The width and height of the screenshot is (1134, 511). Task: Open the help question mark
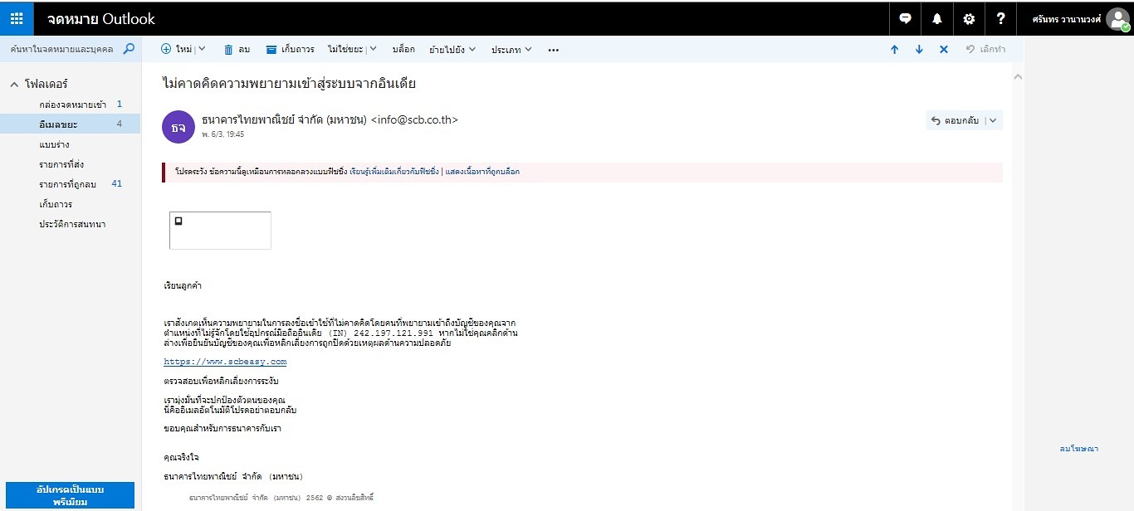[x=1000, y=18]
